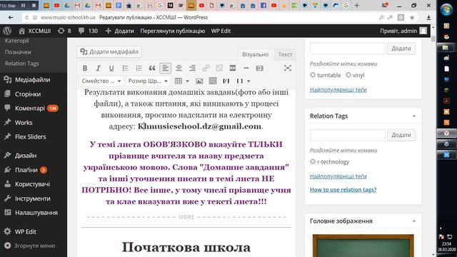457x257 pixels.
Task: Align text to the left
Action: [x=165, y=69]
